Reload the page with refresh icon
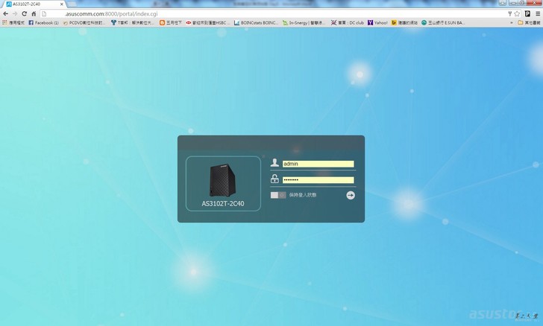This screenshot has width=543, height=326. [x=24, y=14]
